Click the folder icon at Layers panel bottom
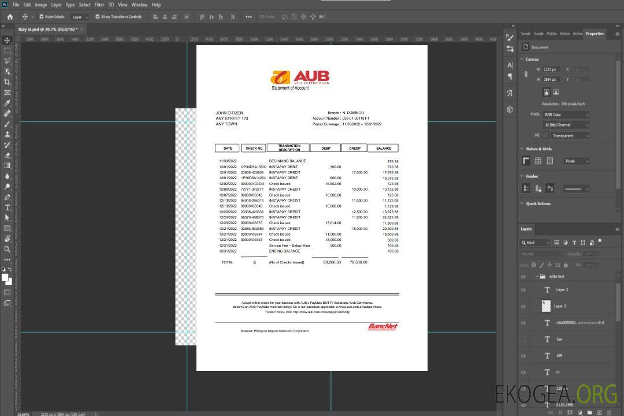624x416 pixels. [x=589, y=413]
